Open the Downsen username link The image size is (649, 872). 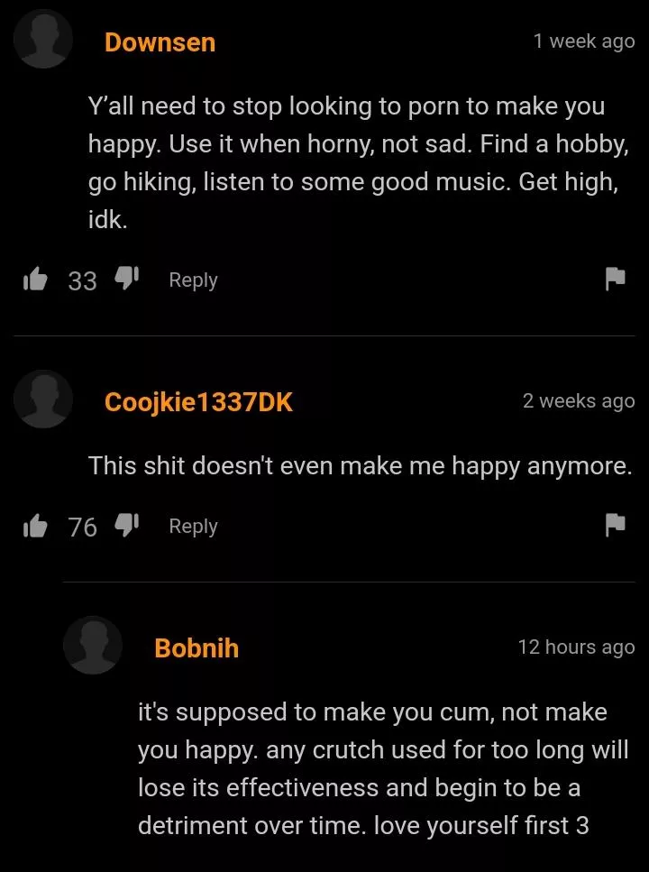(x=160, y=42)
